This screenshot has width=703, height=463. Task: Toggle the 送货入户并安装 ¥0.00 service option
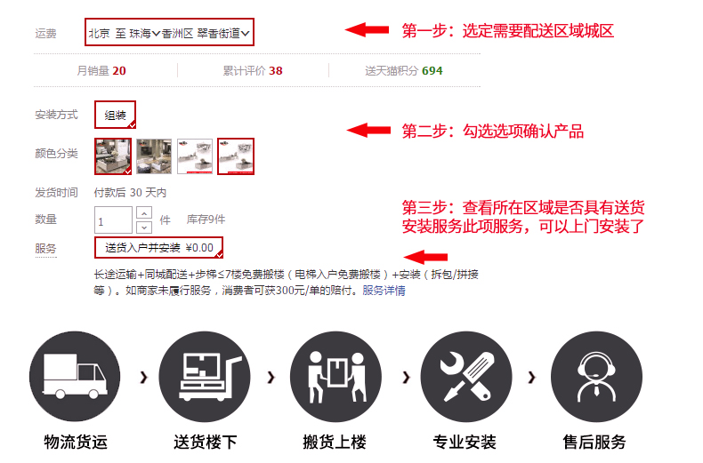(158, 248)
